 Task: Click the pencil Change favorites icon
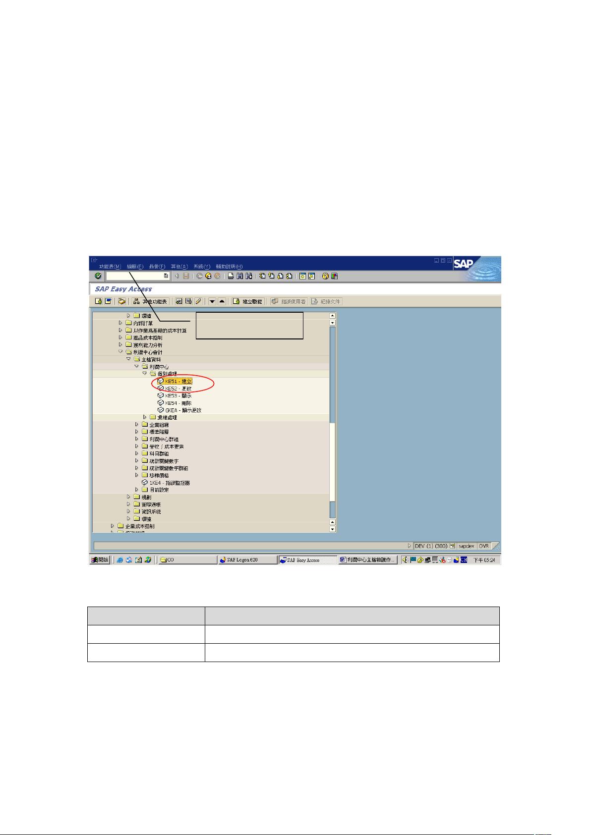click(198, 301)
